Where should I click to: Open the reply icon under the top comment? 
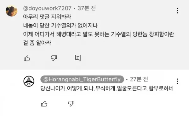pyautogui.click(x=78, y=58)
